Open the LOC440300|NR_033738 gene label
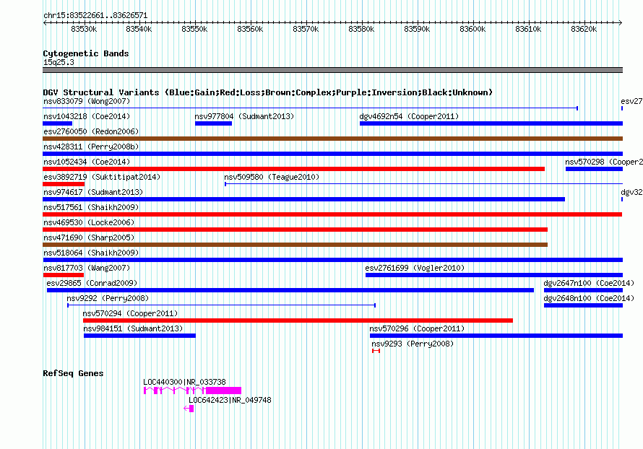This screenshot has width=643, height=449. click(x=184, y=382)
